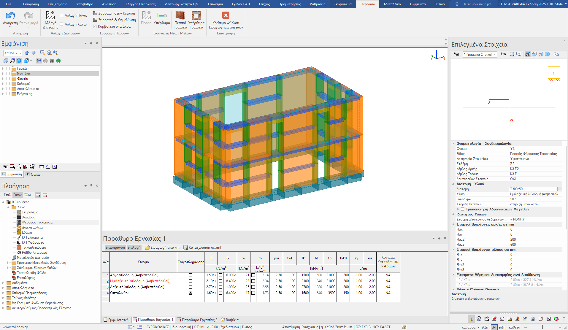Enable the Αλλαγή Πάνω checkbox
The image size is (568, 330).
coord(62,15)
